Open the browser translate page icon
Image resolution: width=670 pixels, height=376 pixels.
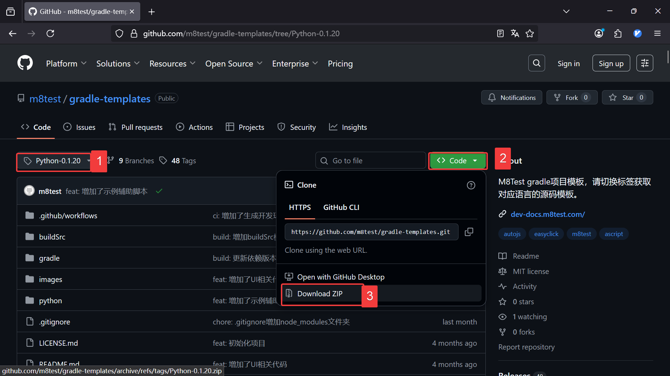point(515,33)
